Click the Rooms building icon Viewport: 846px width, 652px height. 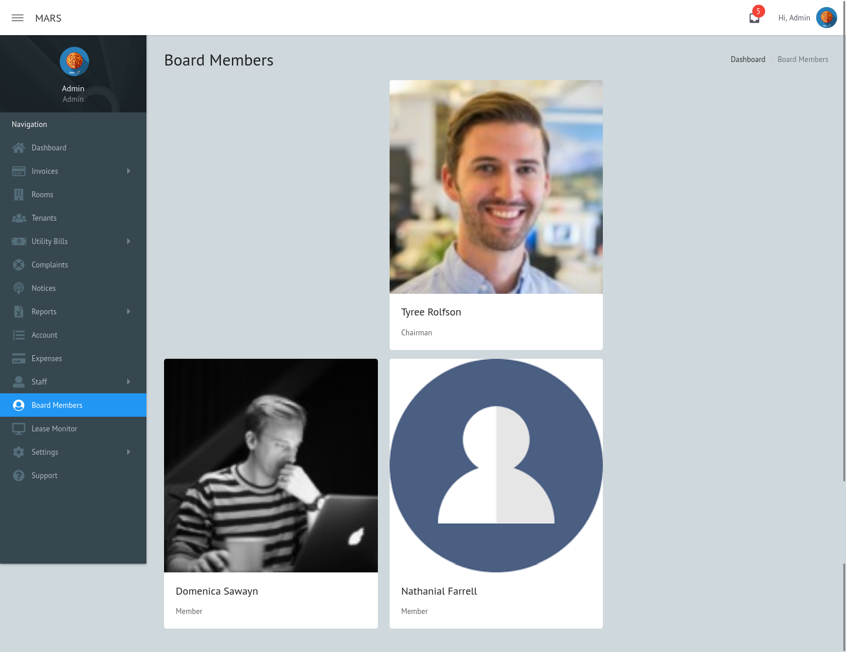pyautogui.click(x=19, y=195)
